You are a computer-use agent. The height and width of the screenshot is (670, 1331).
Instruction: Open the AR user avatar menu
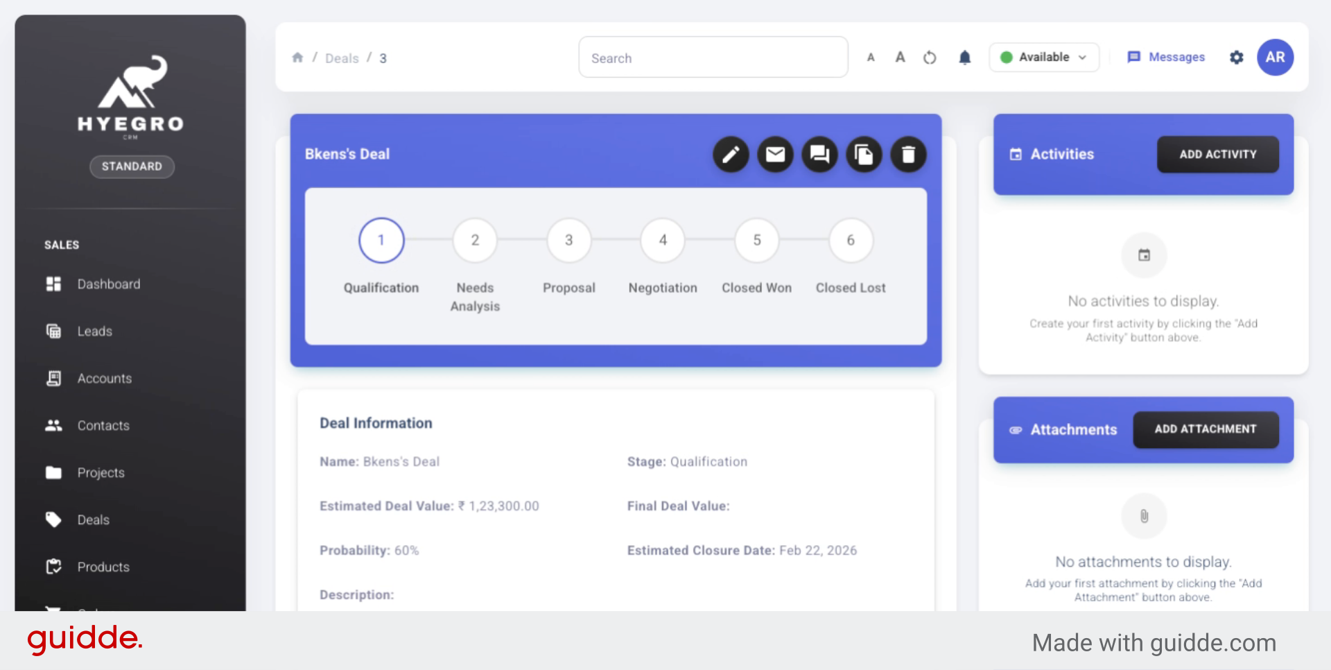(x=1275, y=58)
